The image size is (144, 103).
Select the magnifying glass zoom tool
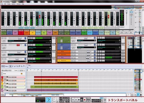coord(21,66)
